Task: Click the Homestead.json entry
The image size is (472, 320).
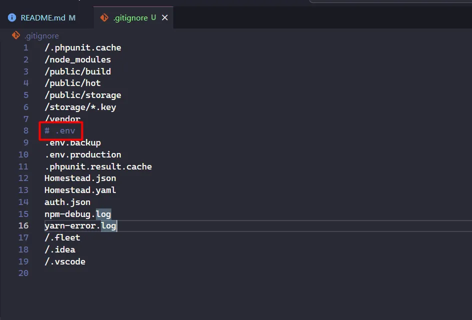Action: coord(80,178)
